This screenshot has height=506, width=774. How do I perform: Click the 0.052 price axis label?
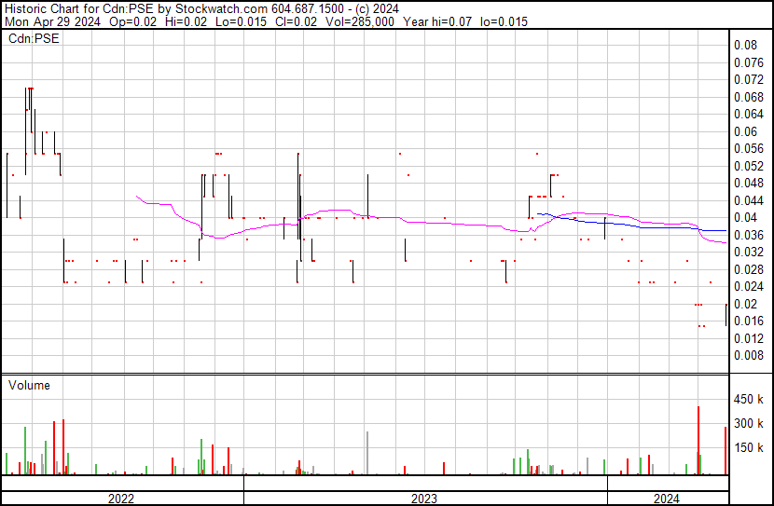[748, 166]
